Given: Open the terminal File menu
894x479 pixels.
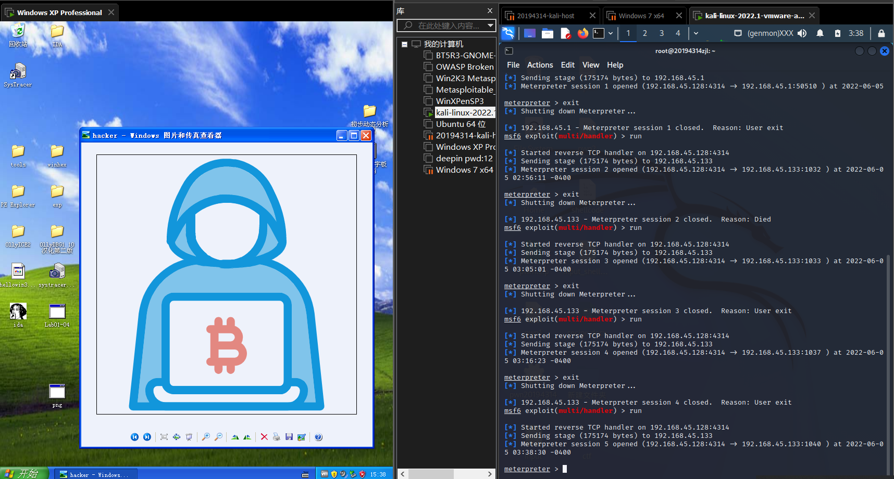Looking at the screenshot, I should [x=513, y=65].
